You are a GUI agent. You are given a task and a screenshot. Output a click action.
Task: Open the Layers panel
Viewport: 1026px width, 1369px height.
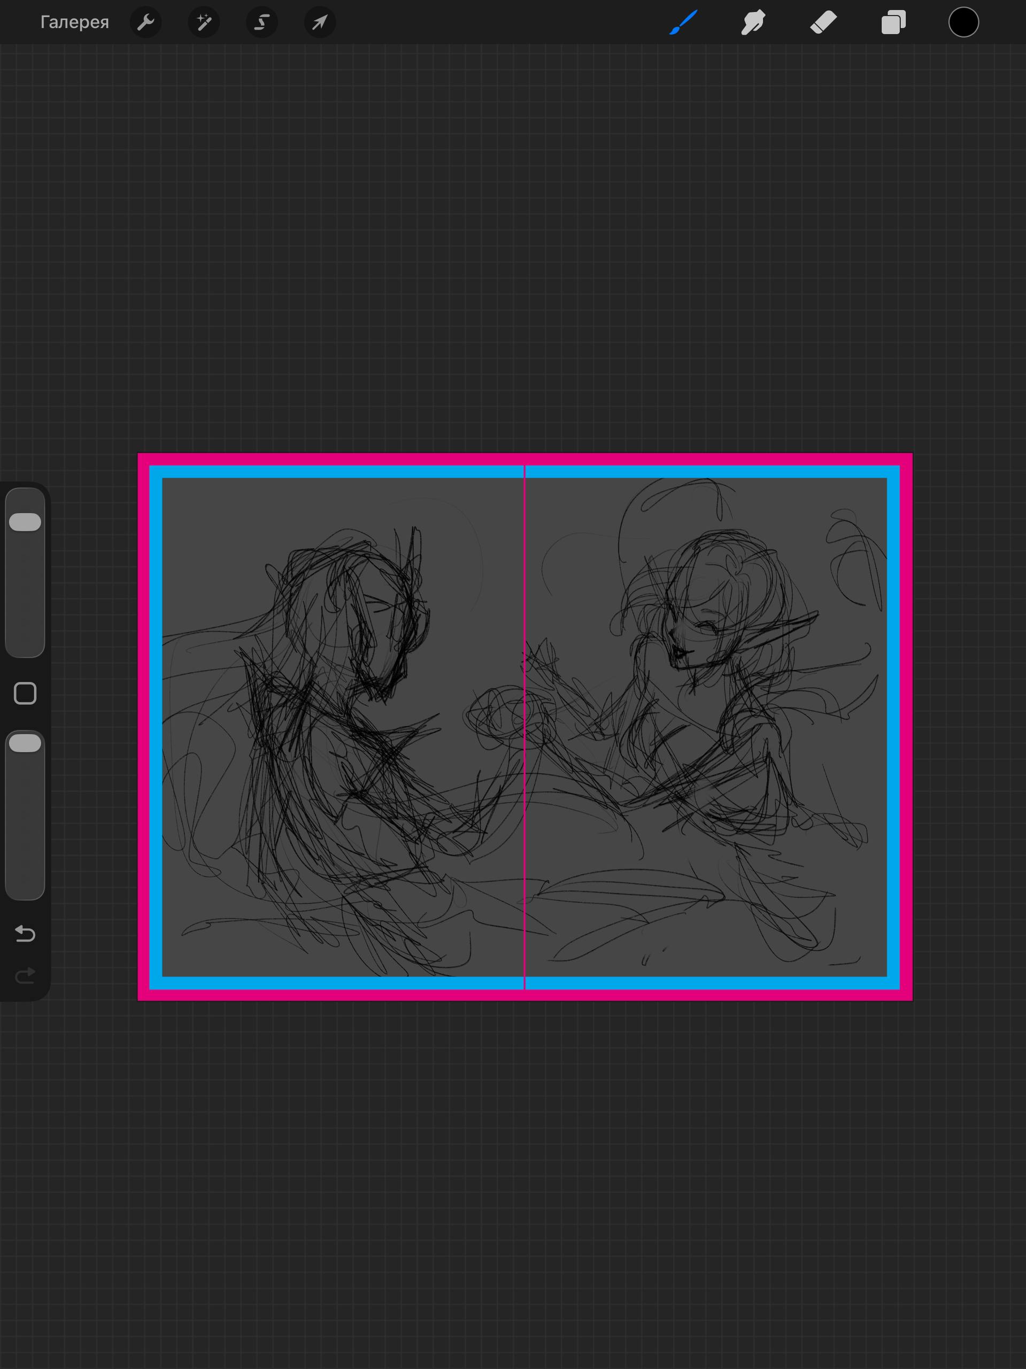tap(893, 23)
